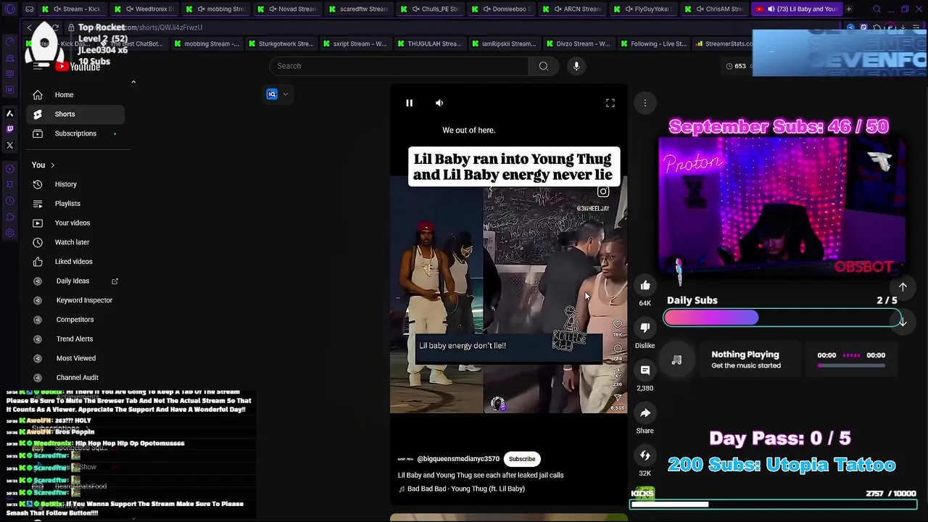This screenshot has width=928, height=522.
Task: Mute the Short's volume speaker icon
Action: point(439,103)
